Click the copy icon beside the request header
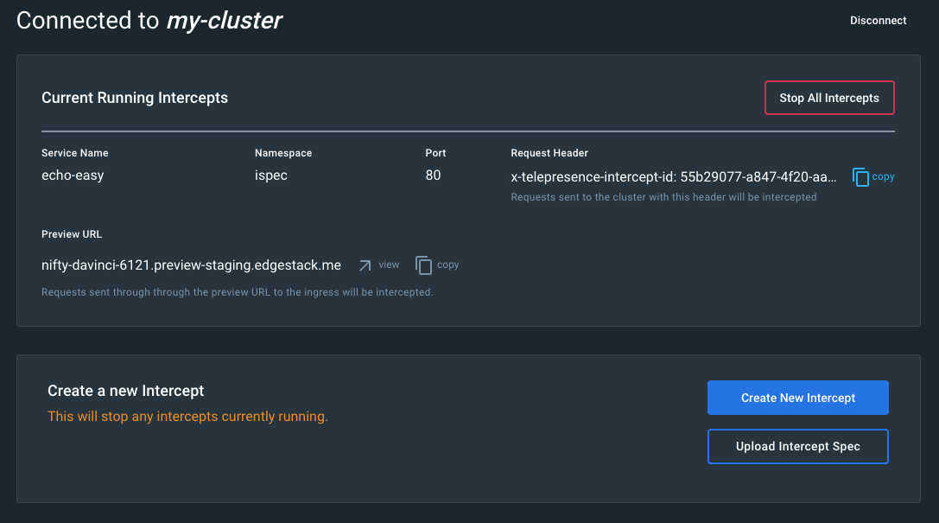The image size is (939, 523). point(860,177)
